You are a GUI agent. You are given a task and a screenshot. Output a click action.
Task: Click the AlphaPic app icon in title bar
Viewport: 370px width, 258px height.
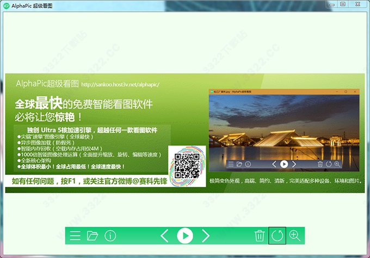(7, 5)
